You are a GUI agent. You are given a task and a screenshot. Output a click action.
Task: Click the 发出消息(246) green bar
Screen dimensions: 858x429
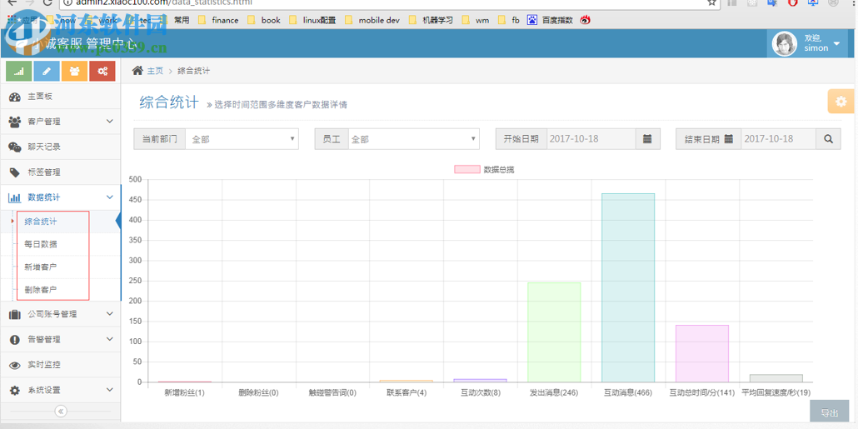coord(554,332)
